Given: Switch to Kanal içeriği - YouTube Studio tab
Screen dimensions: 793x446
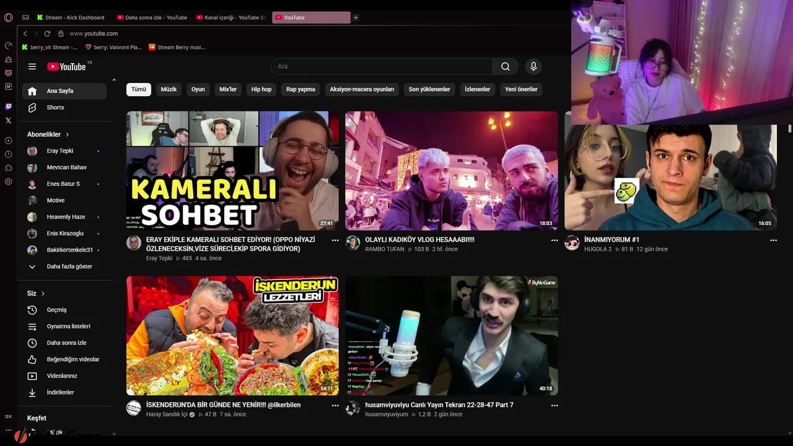Looking at the screenshot, I should tap(231, 17).
